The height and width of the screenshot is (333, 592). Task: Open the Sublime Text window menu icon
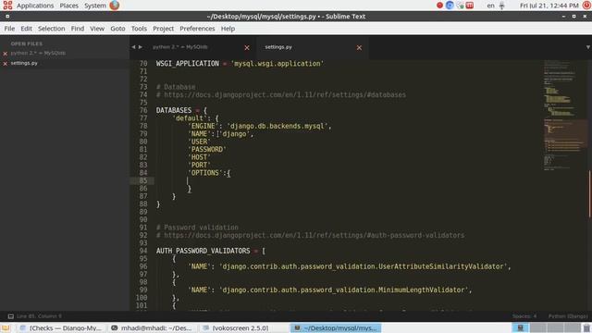(x=7, y=17)
